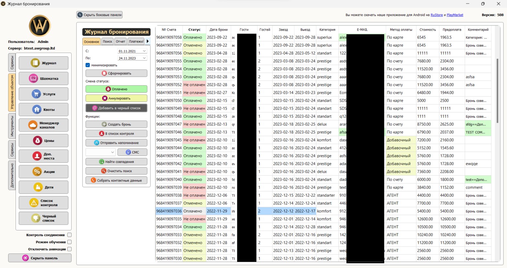507x268 pixels.
Task: Click the Создать бронь plus icon
Action: pos(104,124)
